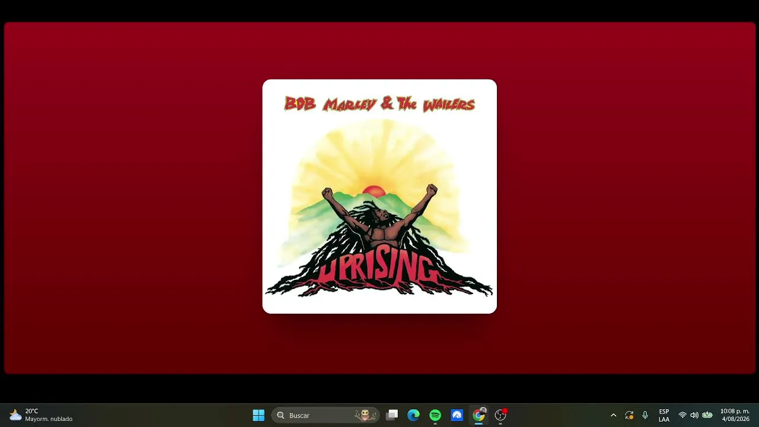This screenshot has width=759, height=427.
Task: Open the weather widget showing 20°C
Action: click(x=40, y=415)
